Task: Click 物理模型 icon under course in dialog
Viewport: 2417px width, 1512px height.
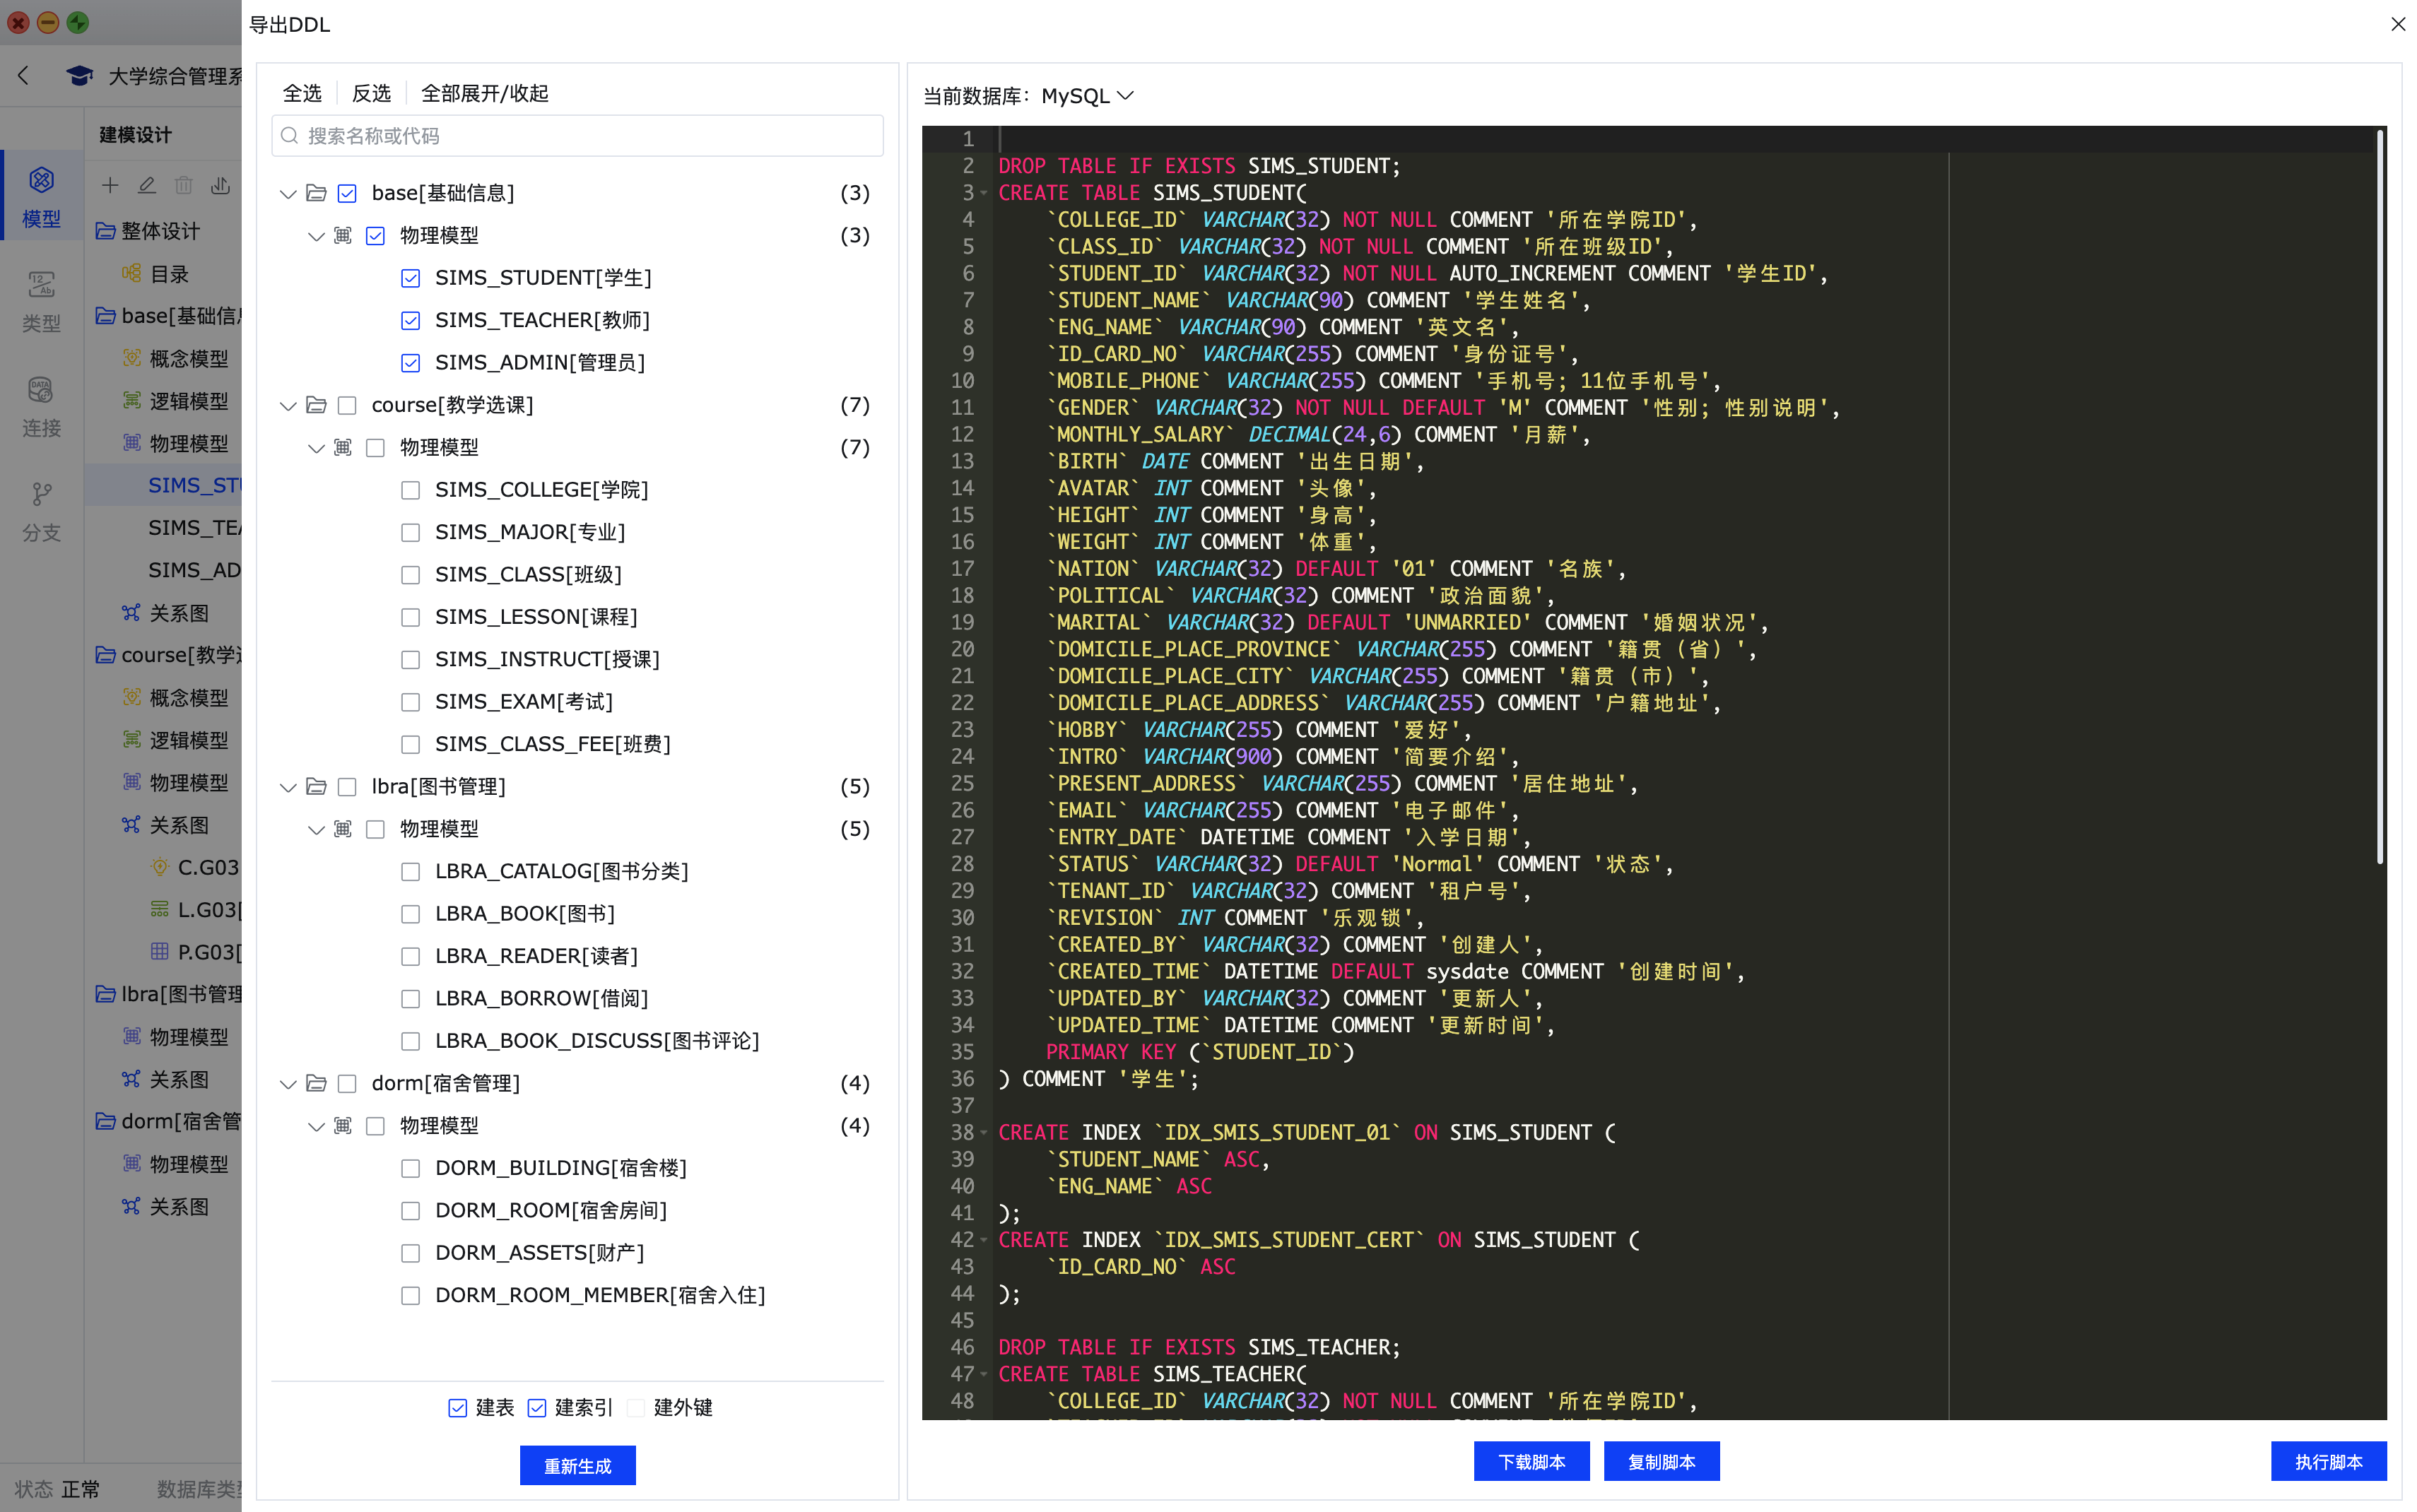Action: tap(343, 448)
